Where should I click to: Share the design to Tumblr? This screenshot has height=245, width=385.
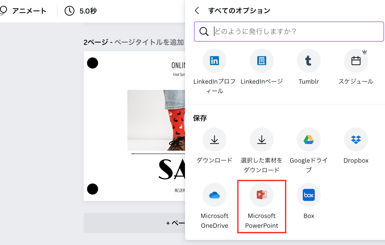pyautogui.click(x=309, y=61)
